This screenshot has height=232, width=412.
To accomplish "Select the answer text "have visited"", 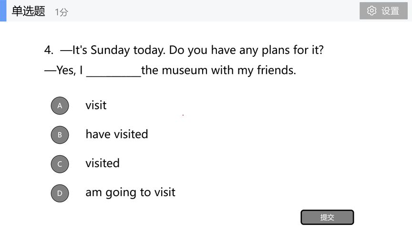I will coord(117,135).
